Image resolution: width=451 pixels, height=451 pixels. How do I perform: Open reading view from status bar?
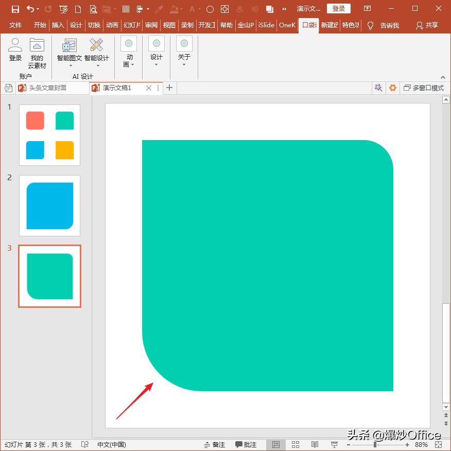point(315,444)
